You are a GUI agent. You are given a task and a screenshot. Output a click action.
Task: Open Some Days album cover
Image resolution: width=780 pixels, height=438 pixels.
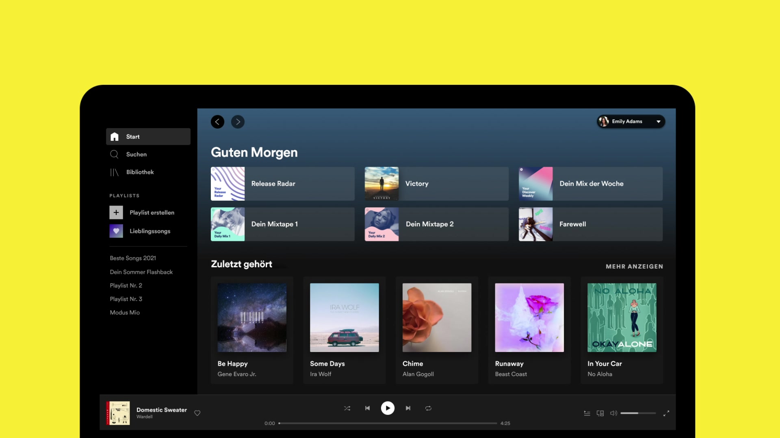[344, 318]
